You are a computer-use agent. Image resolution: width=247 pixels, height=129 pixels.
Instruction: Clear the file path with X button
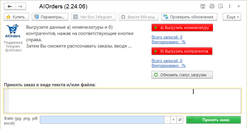point(173,120)
